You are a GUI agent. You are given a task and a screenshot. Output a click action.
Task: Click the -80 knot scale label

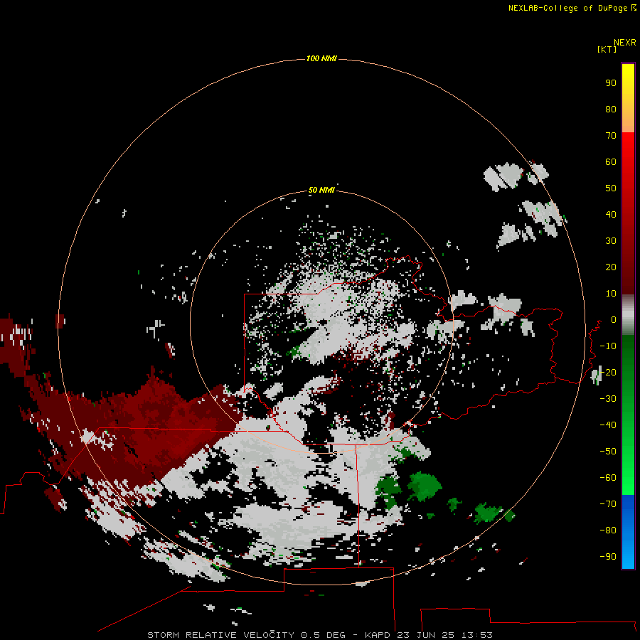coord(608,530)
